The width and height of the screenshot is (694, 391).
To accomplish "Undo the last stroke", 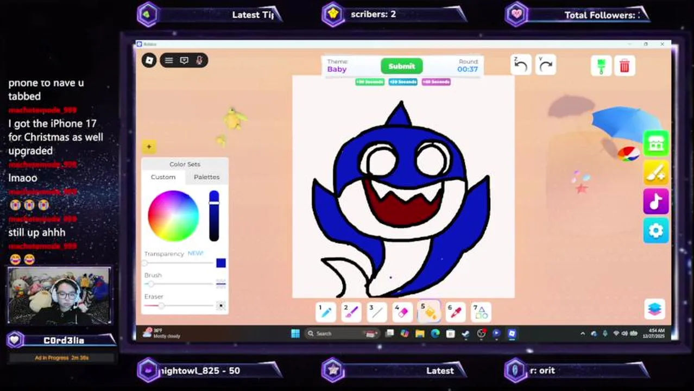I will pos(520,65).
